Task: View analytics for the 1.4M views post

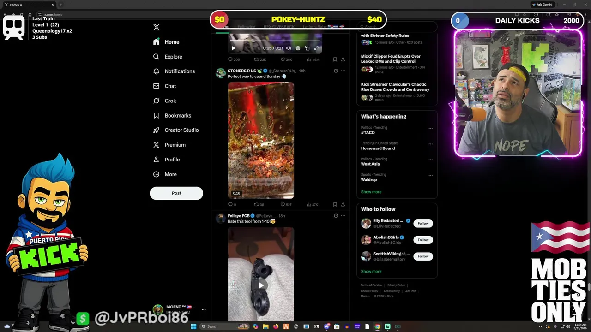Action: pos(313,59)
